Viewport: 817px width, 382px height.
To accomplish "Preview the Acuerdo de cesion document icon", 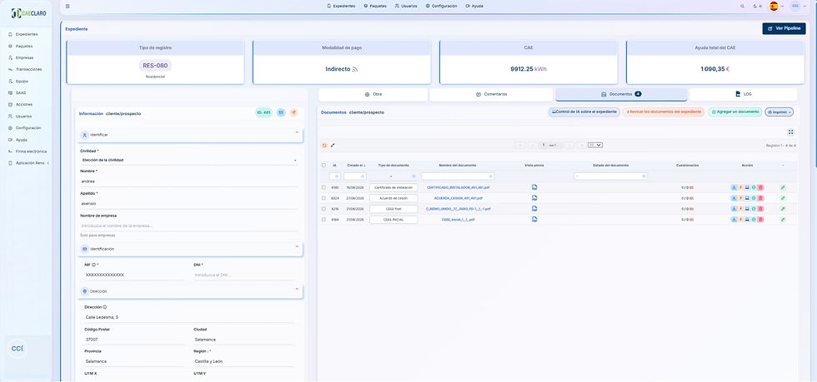I will (534, 198).
